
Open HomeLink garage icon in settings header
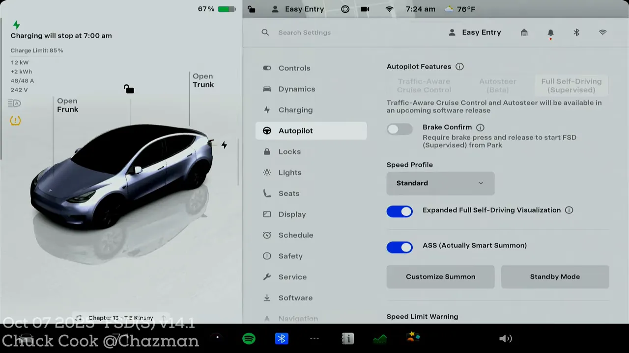click(524, 33)
